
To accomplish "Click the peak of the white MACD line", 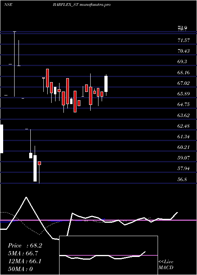I will [x=26, y=197].
